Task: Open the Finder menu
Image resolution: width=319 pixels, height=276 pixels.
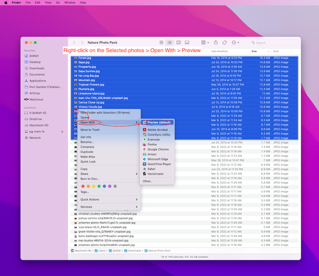Action: click(16, 2)
